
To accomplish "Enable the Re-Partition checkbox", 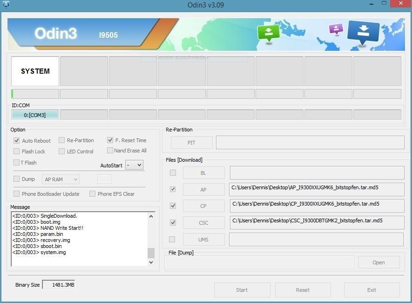I will click(61, 140).
